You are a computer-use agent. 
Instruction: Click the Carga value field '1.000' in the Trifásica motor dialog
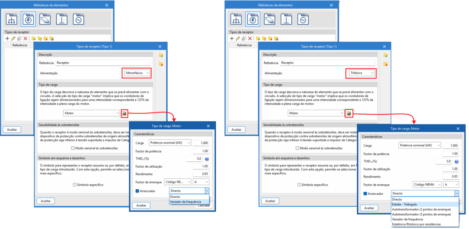pyautogui.click(x=451, y=145)
